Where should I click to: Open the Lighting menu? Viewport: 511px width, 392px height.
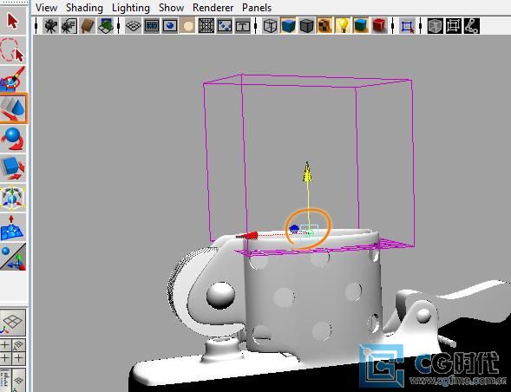pyautogui.click(x=131, y=8)
